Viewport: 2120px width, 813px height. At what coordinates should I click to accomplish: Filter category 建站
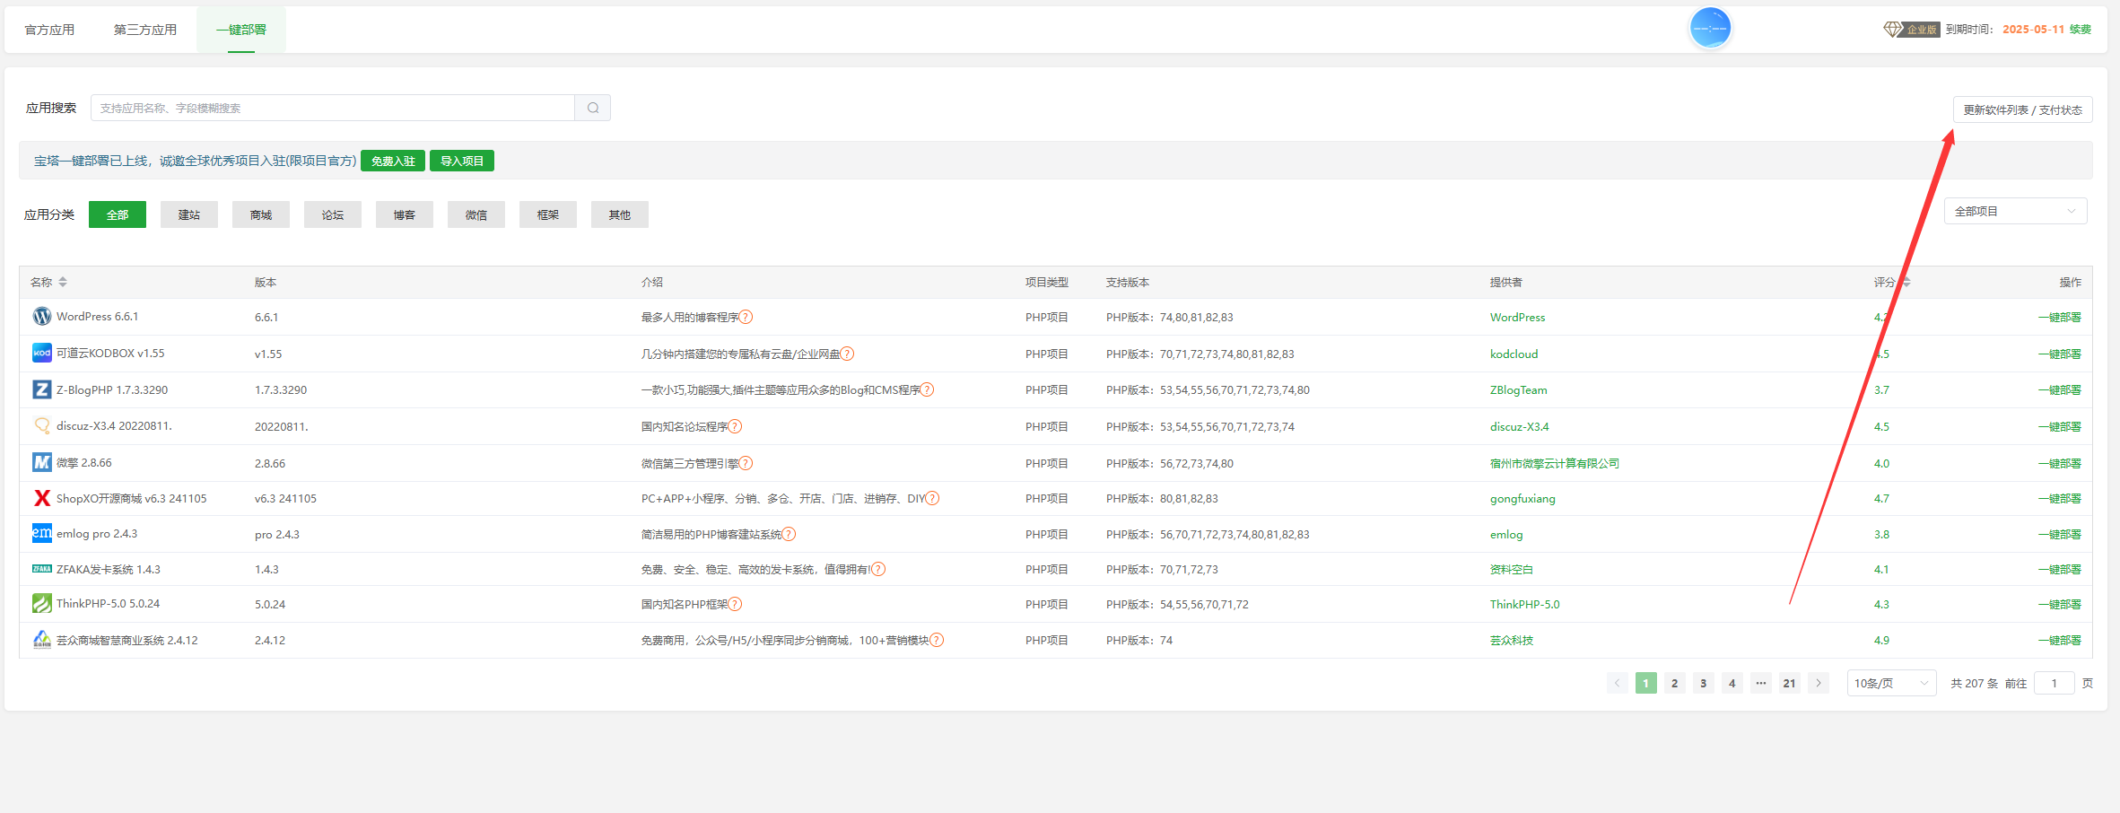(189, 214)
